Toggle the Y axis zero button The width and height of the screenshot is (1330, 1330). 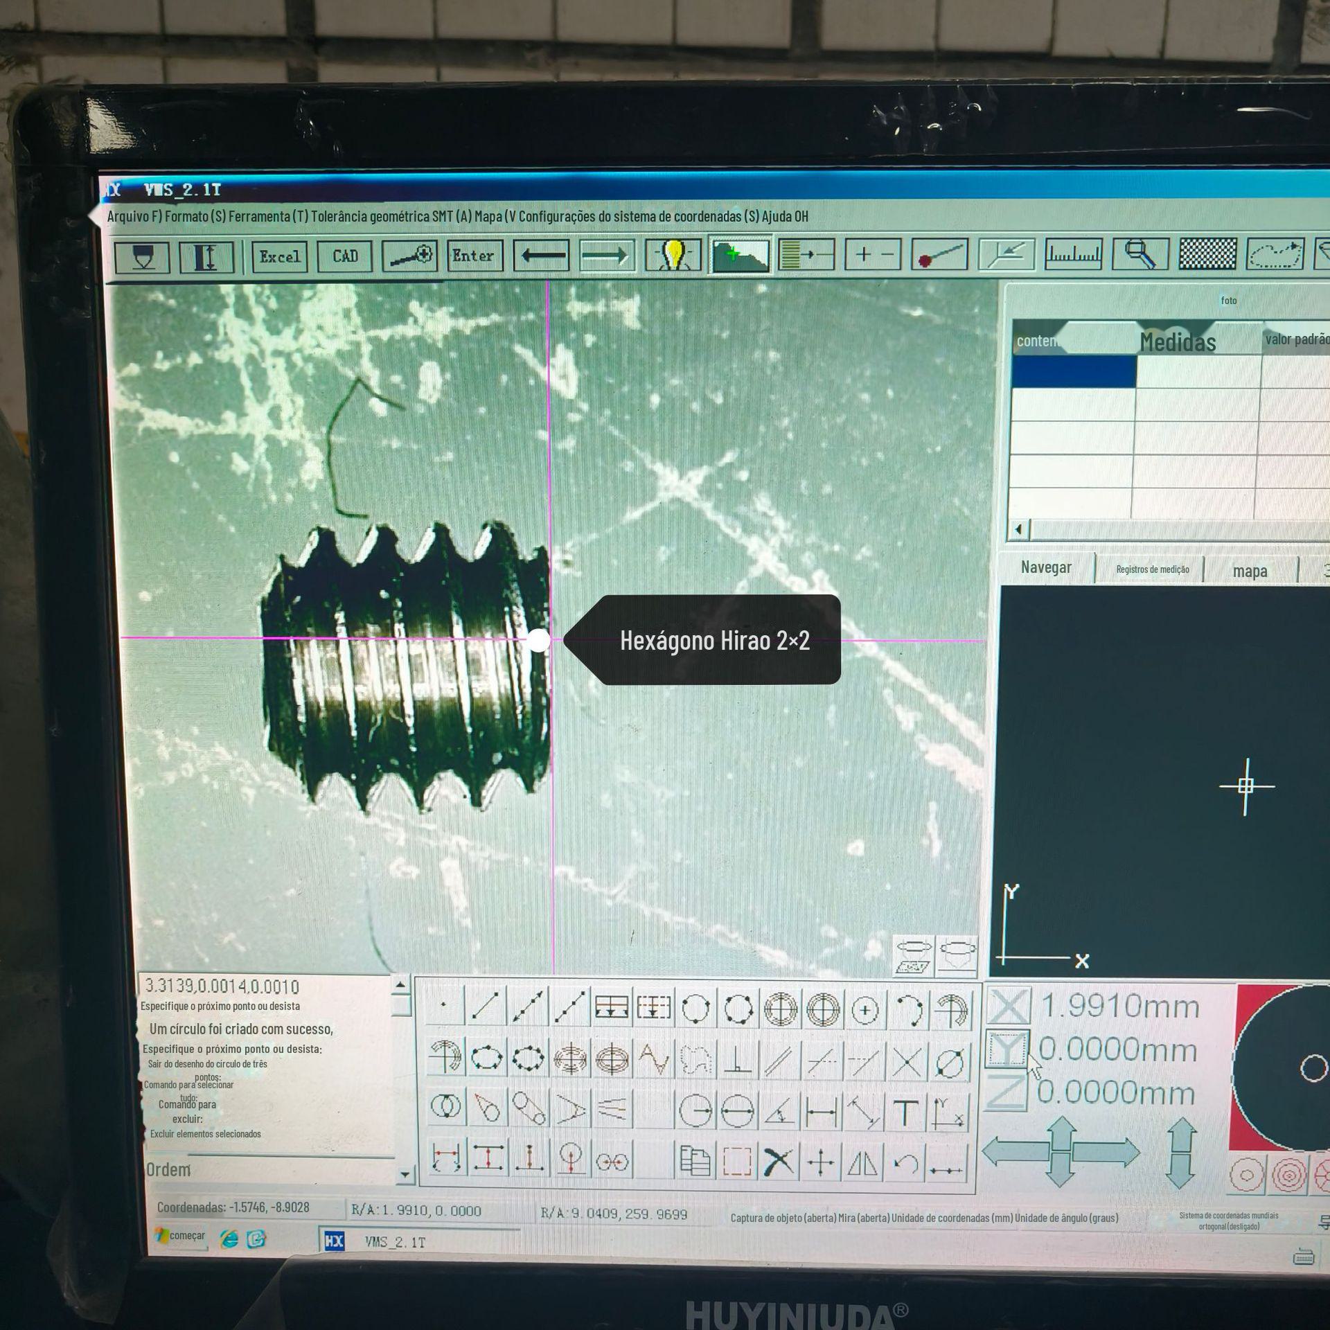[x=1007, y=1049]
